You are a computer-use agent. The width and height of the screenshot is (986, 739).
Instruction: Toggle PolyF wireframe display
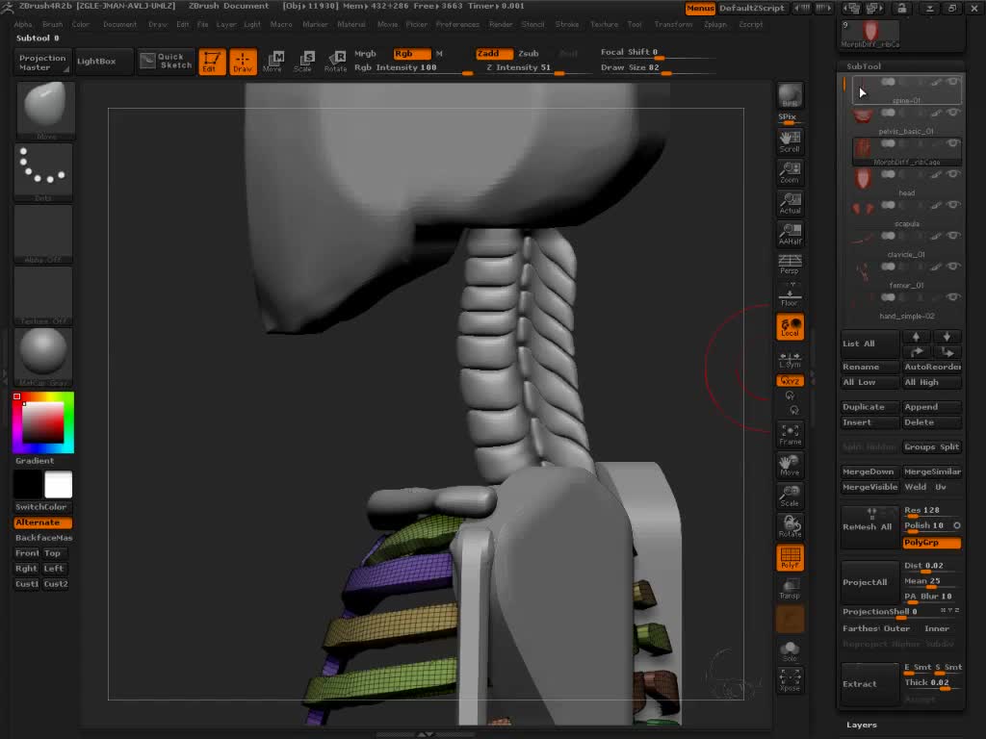pyautogui.click(x=790, y=558)
